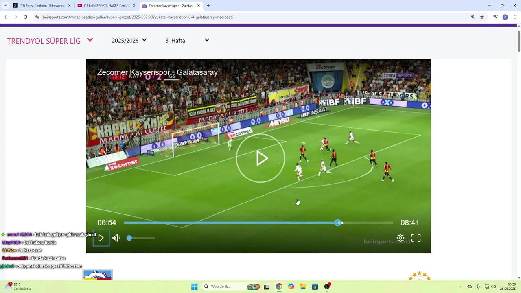Viewport: 521px width, 293px height.
Task: Open Google Chrome from the taskbar
Action: point(279,286)
